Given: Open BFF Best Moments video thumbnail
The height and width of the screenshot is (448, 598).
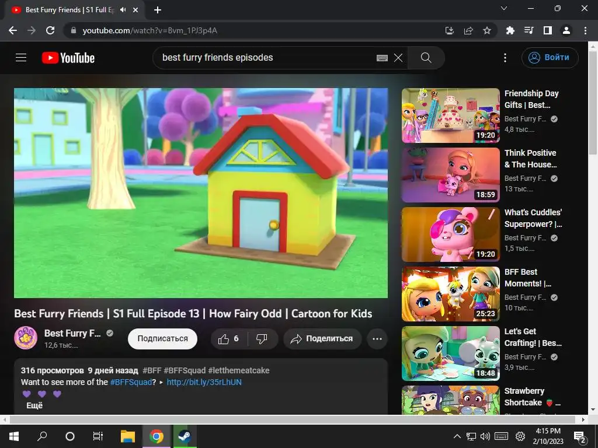Looking at the screenshot, I should (x=451, y=294).
